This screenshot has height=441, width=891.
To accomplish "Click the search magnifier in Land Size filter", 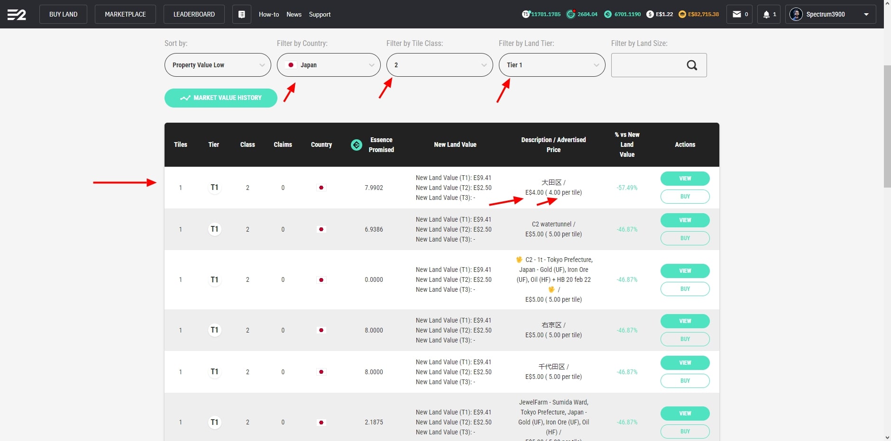I will [x=692, y=65].
